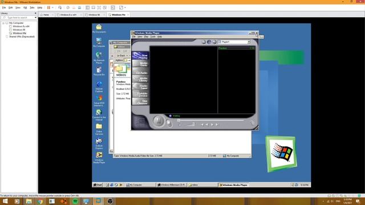Select Shared VMs (Deprecated) in the library

(x=22, y=36)
